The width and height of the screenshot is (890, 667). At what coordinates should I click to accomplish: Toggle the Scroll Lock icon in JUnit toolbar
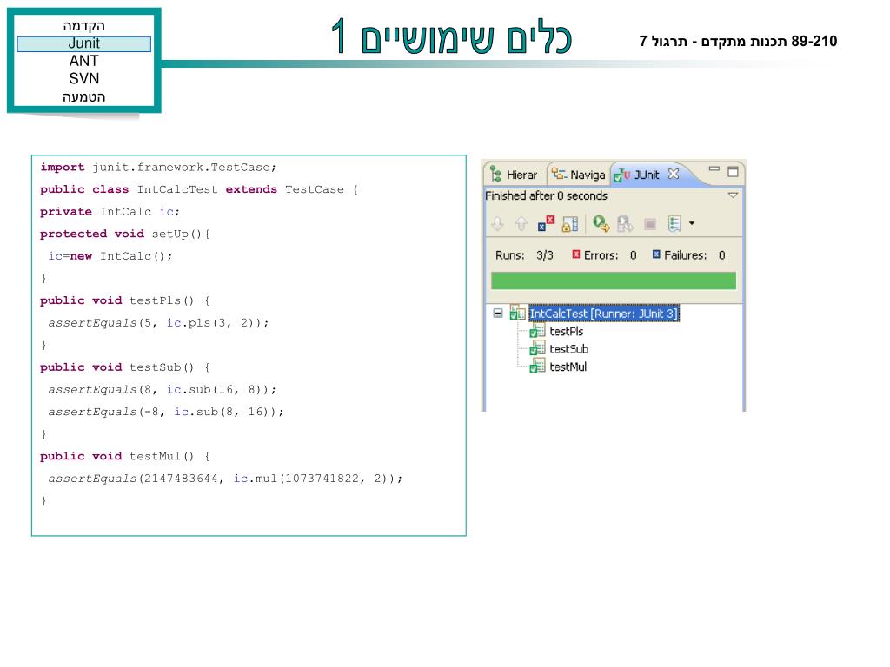pos(570,224)
